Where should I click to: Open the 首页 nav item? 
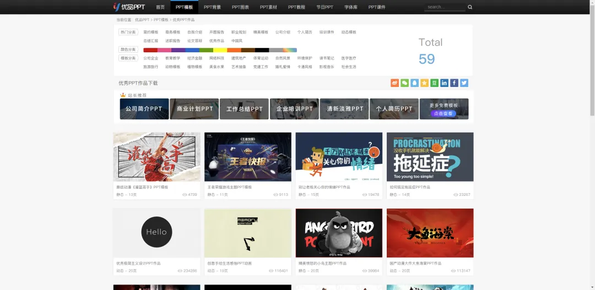pos(160,7)
